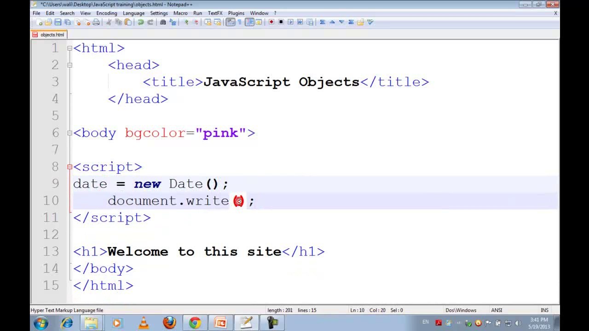This screenshot has width=589, height=331.
Task: Start macro recording with the red dot icon
Action: (271, 22)
